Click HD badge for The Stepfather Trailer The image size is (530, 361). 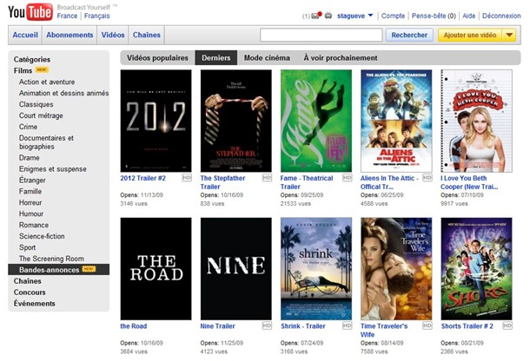click(267, 178)
